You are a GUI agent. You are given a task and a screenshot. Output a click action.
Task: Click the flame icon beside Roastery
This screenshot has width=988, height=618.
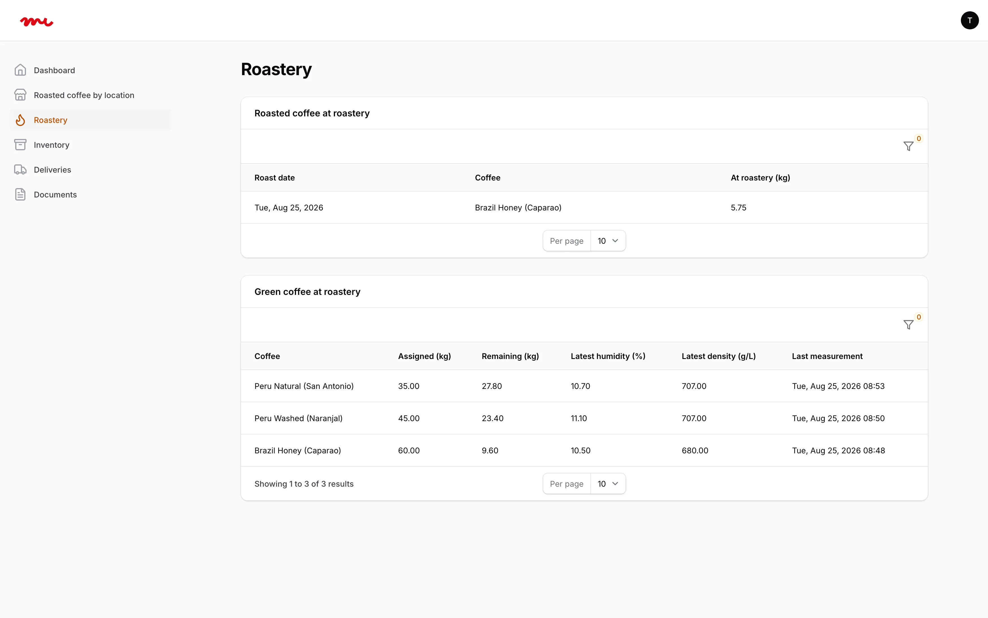(20, 120)
